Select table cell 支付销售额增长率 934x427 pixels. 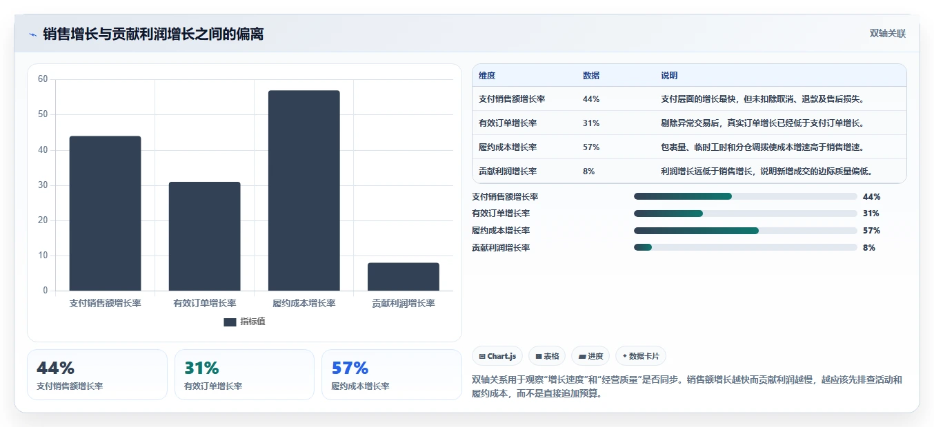pyautogui.click(x=512, y=99)
